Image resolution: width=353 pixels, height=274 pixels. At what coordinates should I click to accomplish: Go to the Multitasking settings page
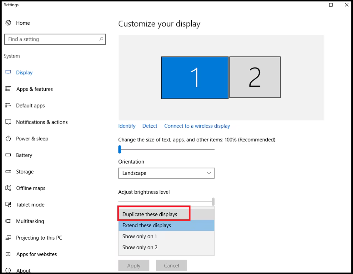tap(30, 221)
